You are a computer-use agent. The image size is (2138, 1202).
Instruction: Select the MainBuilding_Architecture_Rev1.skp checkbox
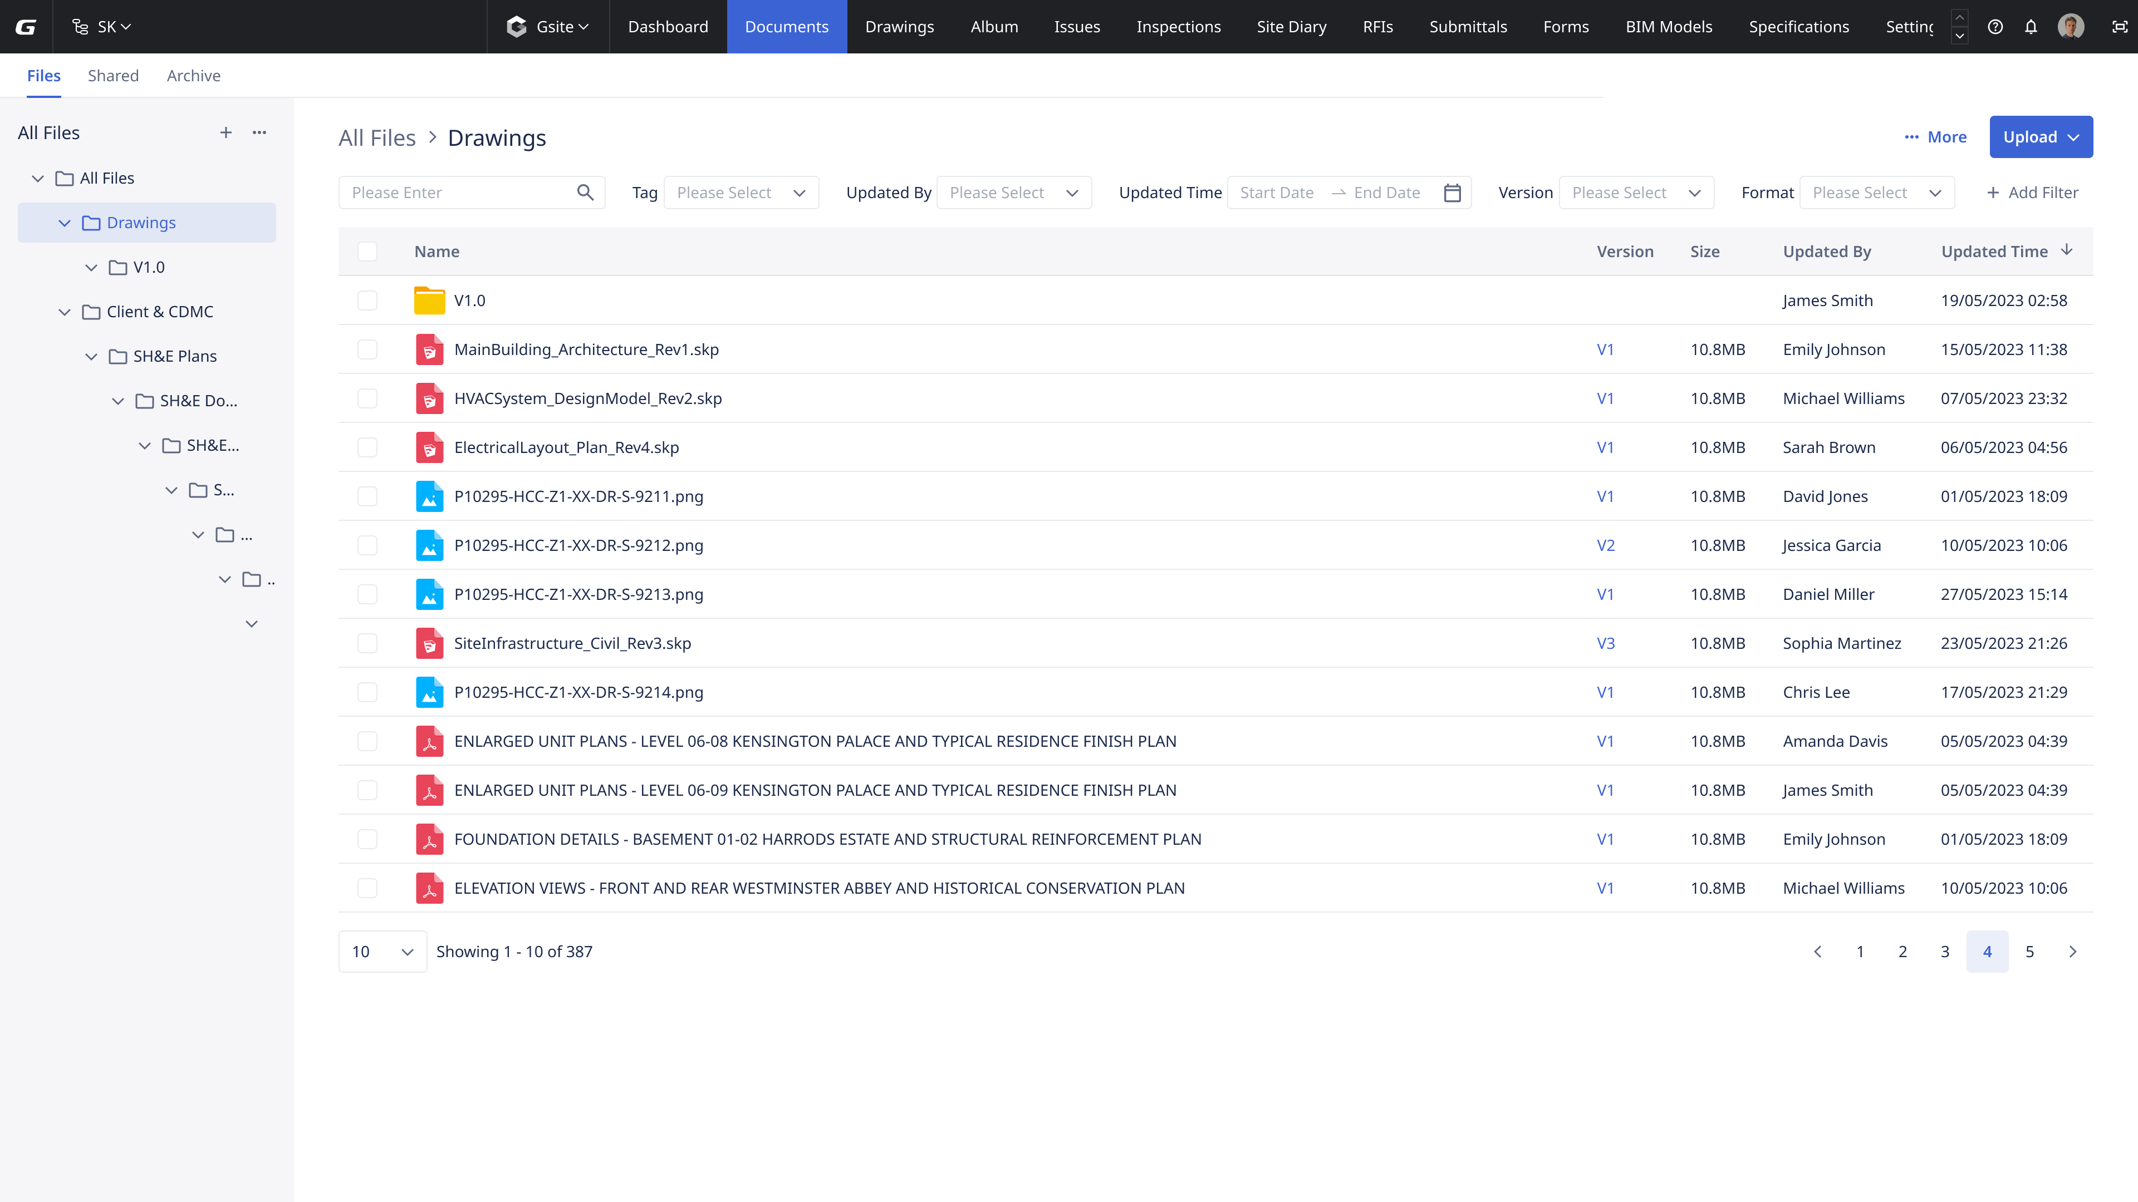click(x=367, y=349)
